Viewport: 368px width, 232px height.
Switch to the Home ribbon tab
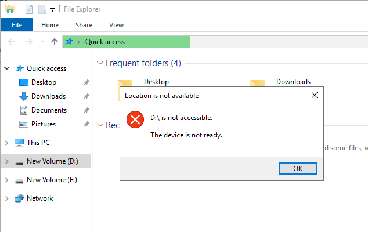50,25
